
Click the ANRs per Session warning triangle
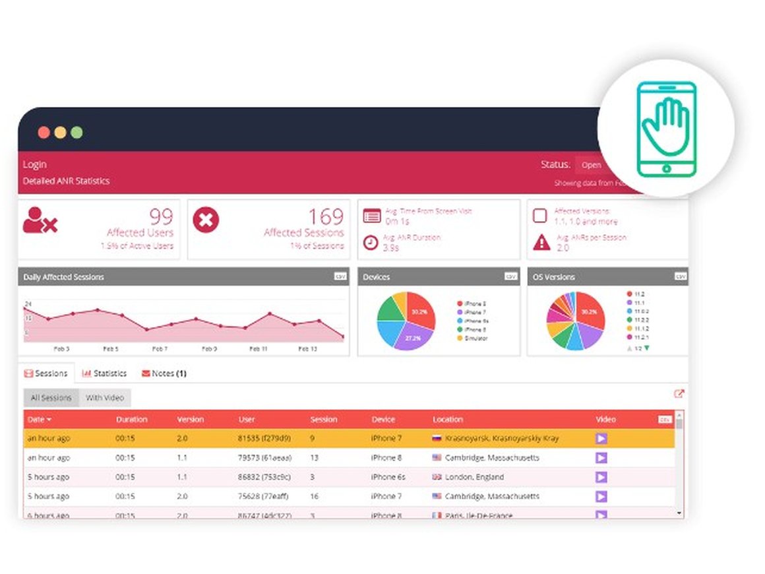click(x=541, y=242)
